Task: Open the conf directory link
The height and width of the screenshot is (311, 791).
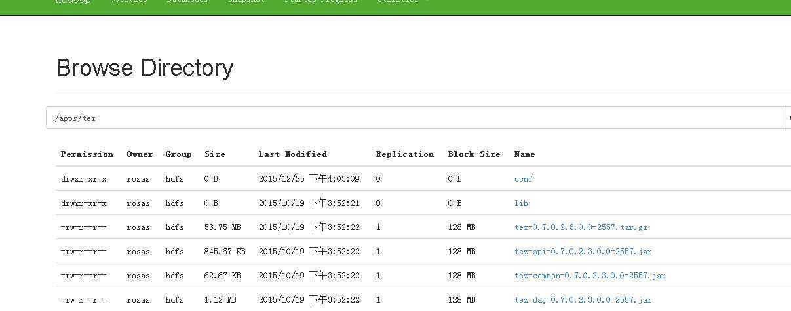Action: [523, 179]
